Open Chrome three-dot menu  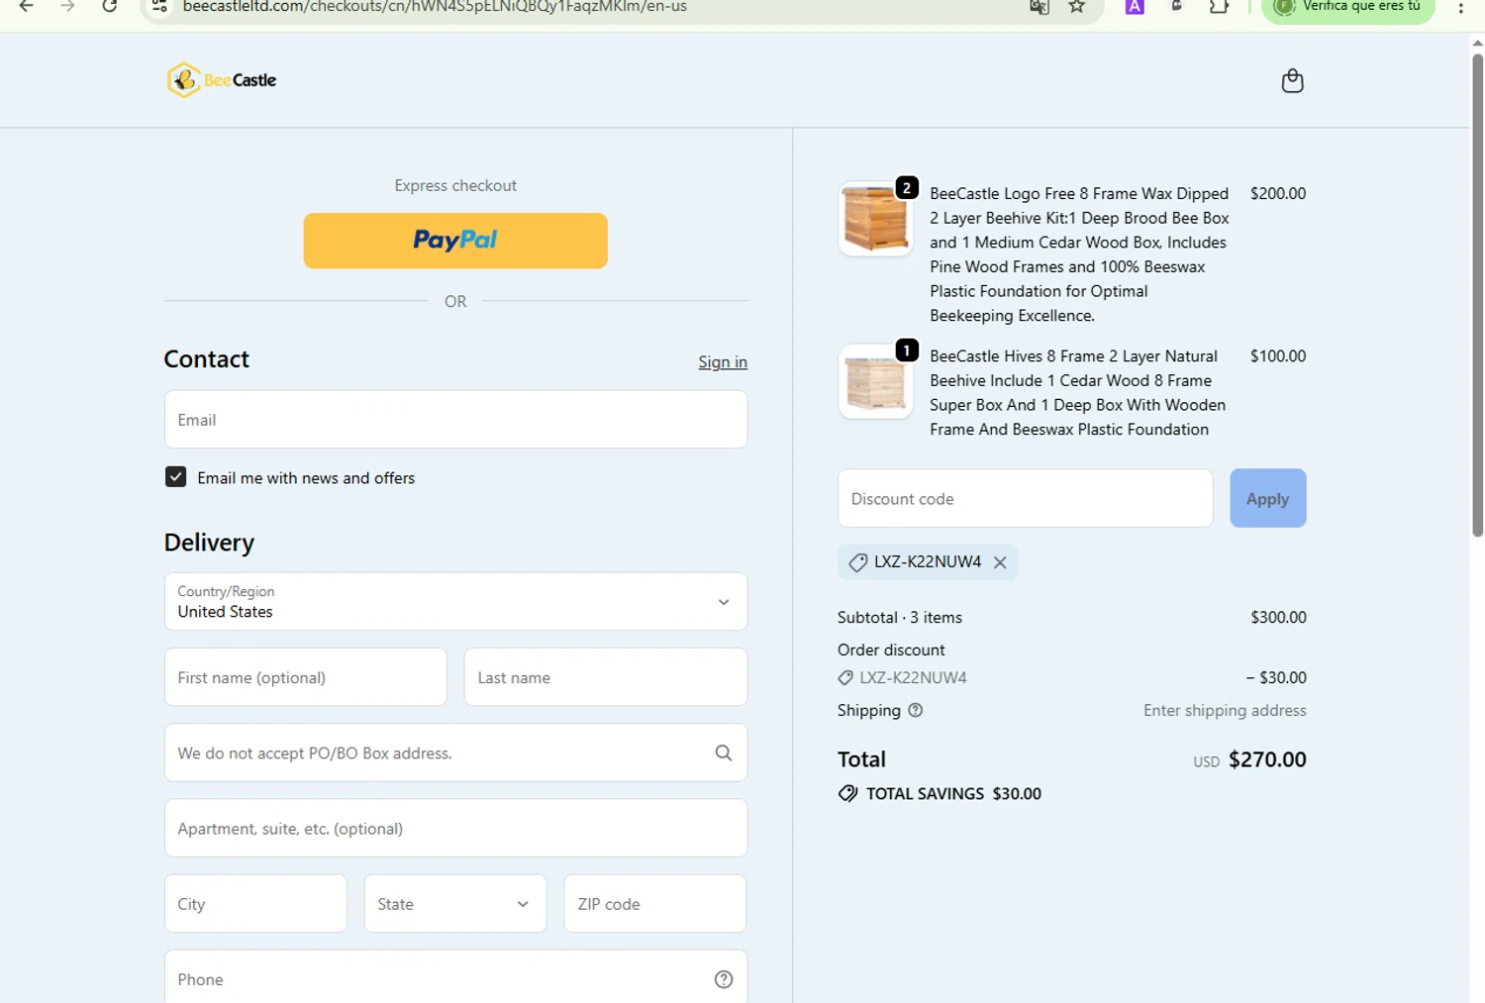click(x=1460, y=7)
